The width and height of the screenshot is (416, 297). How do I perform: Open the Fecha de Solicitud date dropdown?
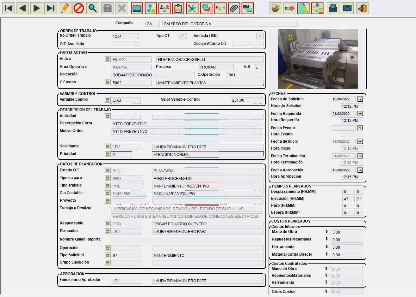click(x=360, y=99)
